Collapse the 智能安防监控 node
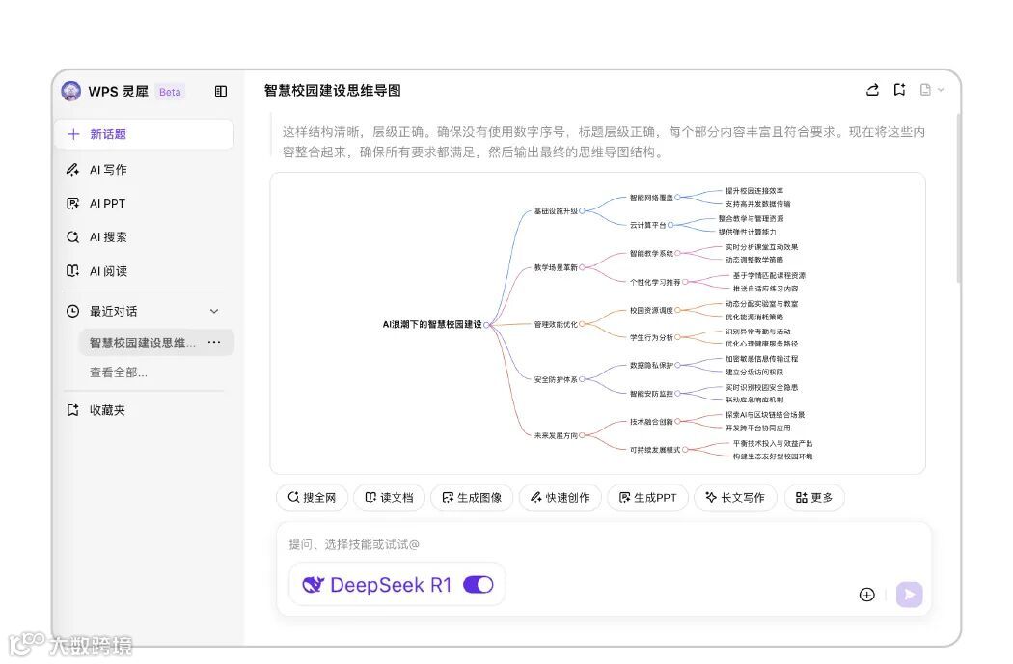The image size is (1013, 664). pos(677,393)
